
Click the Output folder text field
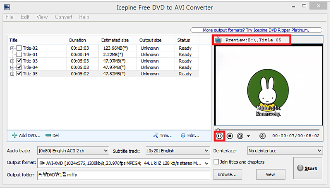[x=124, y=175]
